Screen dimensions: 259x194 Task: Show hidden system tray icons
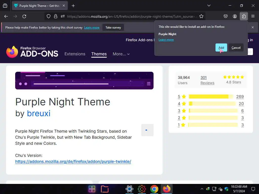point(202,189)
